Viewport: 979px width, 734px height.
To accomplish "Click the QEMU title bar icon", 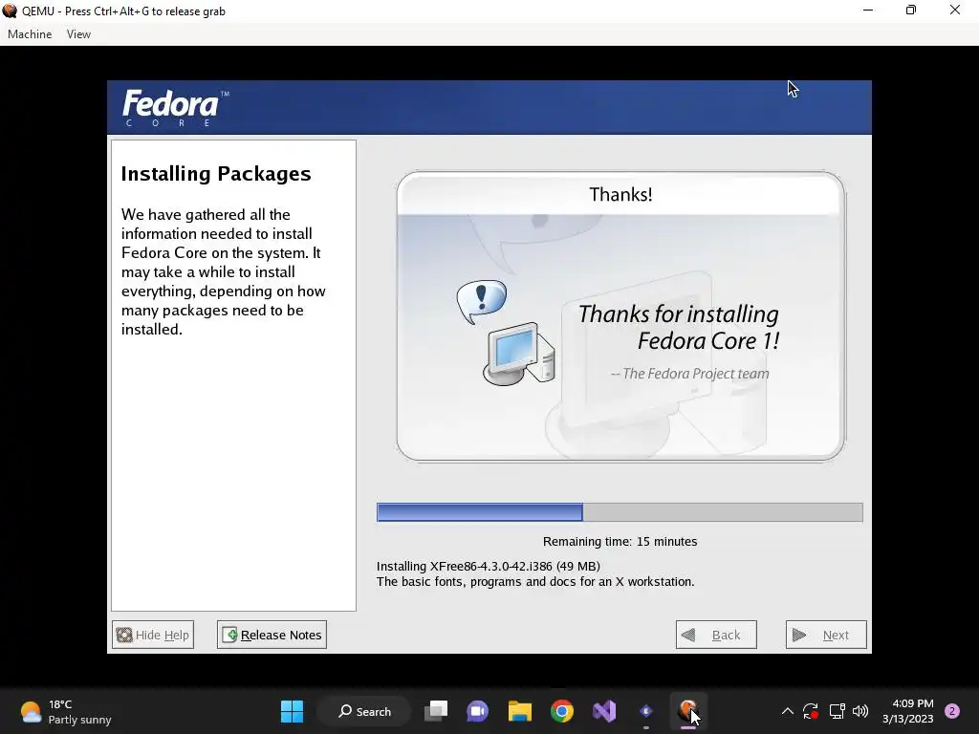I will [10, 11].
